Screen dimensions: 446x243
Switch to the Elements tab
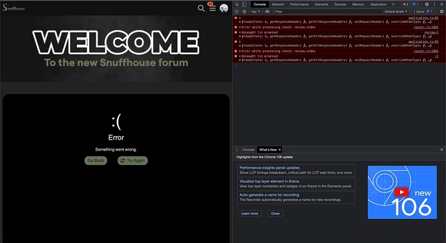(321, 5)
